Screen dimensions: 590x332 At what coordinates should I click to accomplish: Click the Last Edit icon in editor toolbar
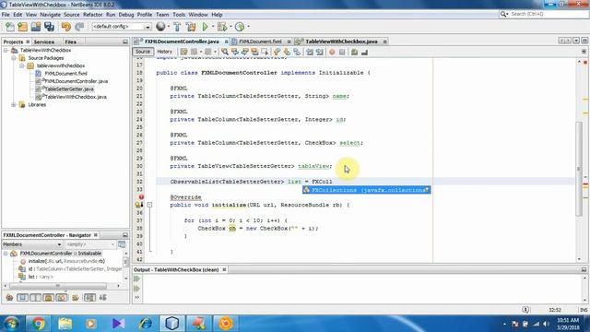click(183, 52)
